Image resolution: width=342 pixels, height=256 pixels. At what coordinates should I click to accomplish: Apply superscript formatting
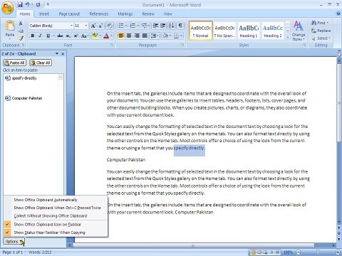point(76,36)
